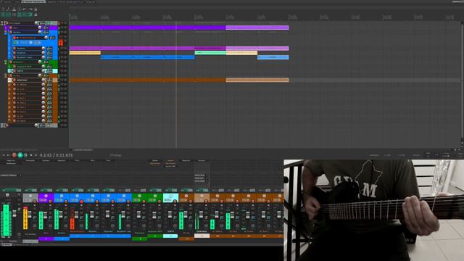464x261 pixels.
Task: Click the circle icon on purple mixer strip
Action: pyautogui.click(x=46, y=196)
